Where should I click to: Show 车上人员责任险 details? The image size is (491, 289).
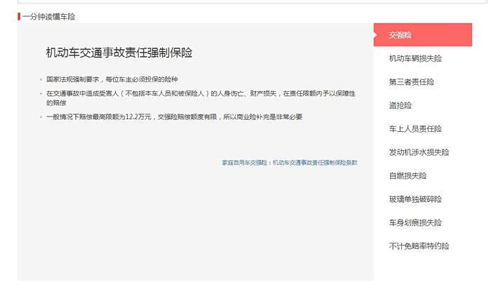pos(415,129)
